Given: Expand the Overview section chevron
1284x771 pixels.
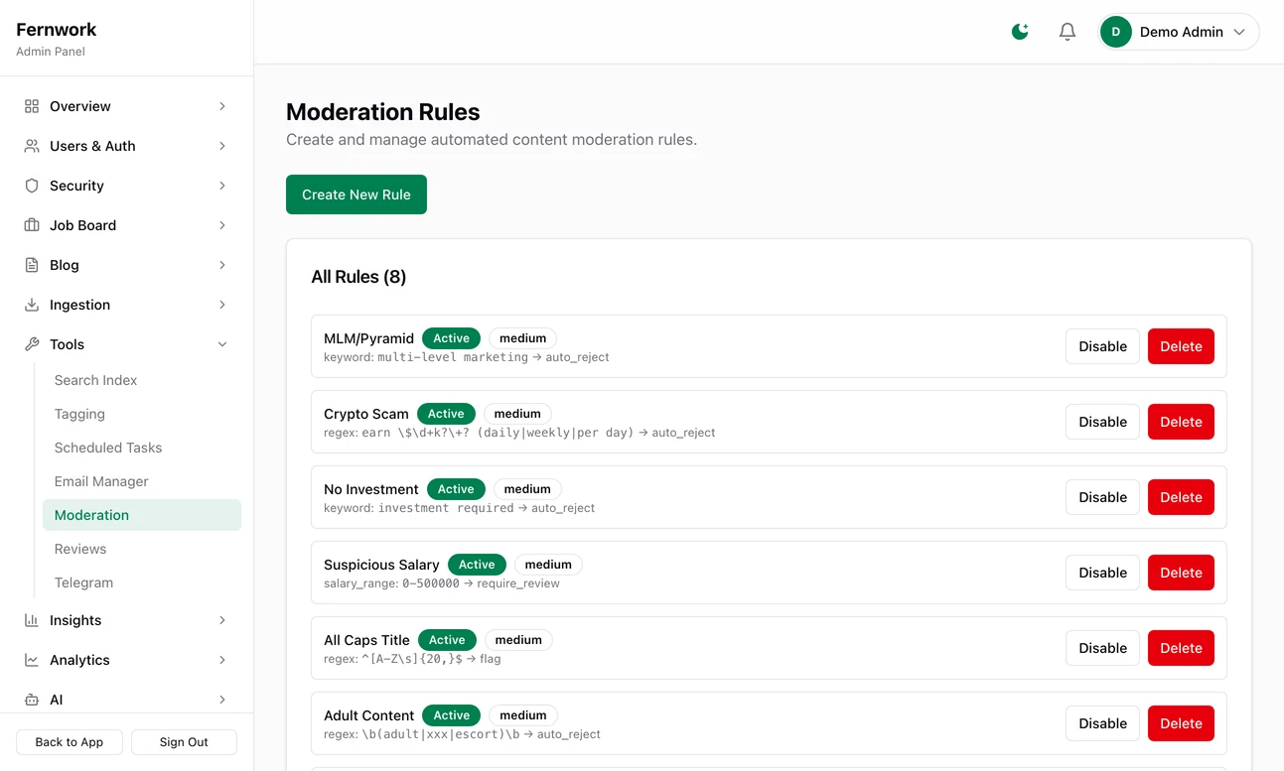Looking at the screenshot, I should (x=222, y=106).
